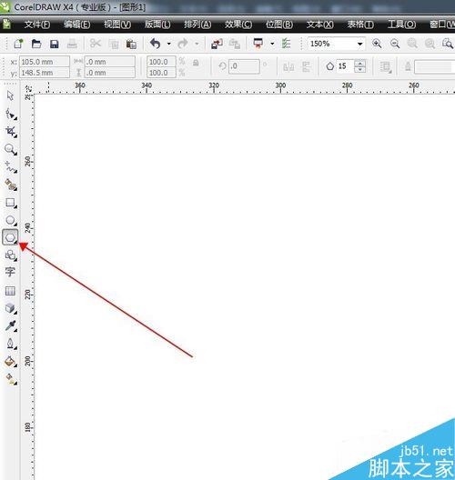Open the Application launcher icon
This screenshot has height=480, width=455.
(x=258, y=44)
